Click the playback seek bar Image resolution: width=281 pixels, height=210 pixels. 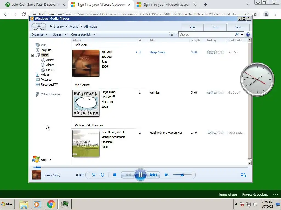pos(140,167)
